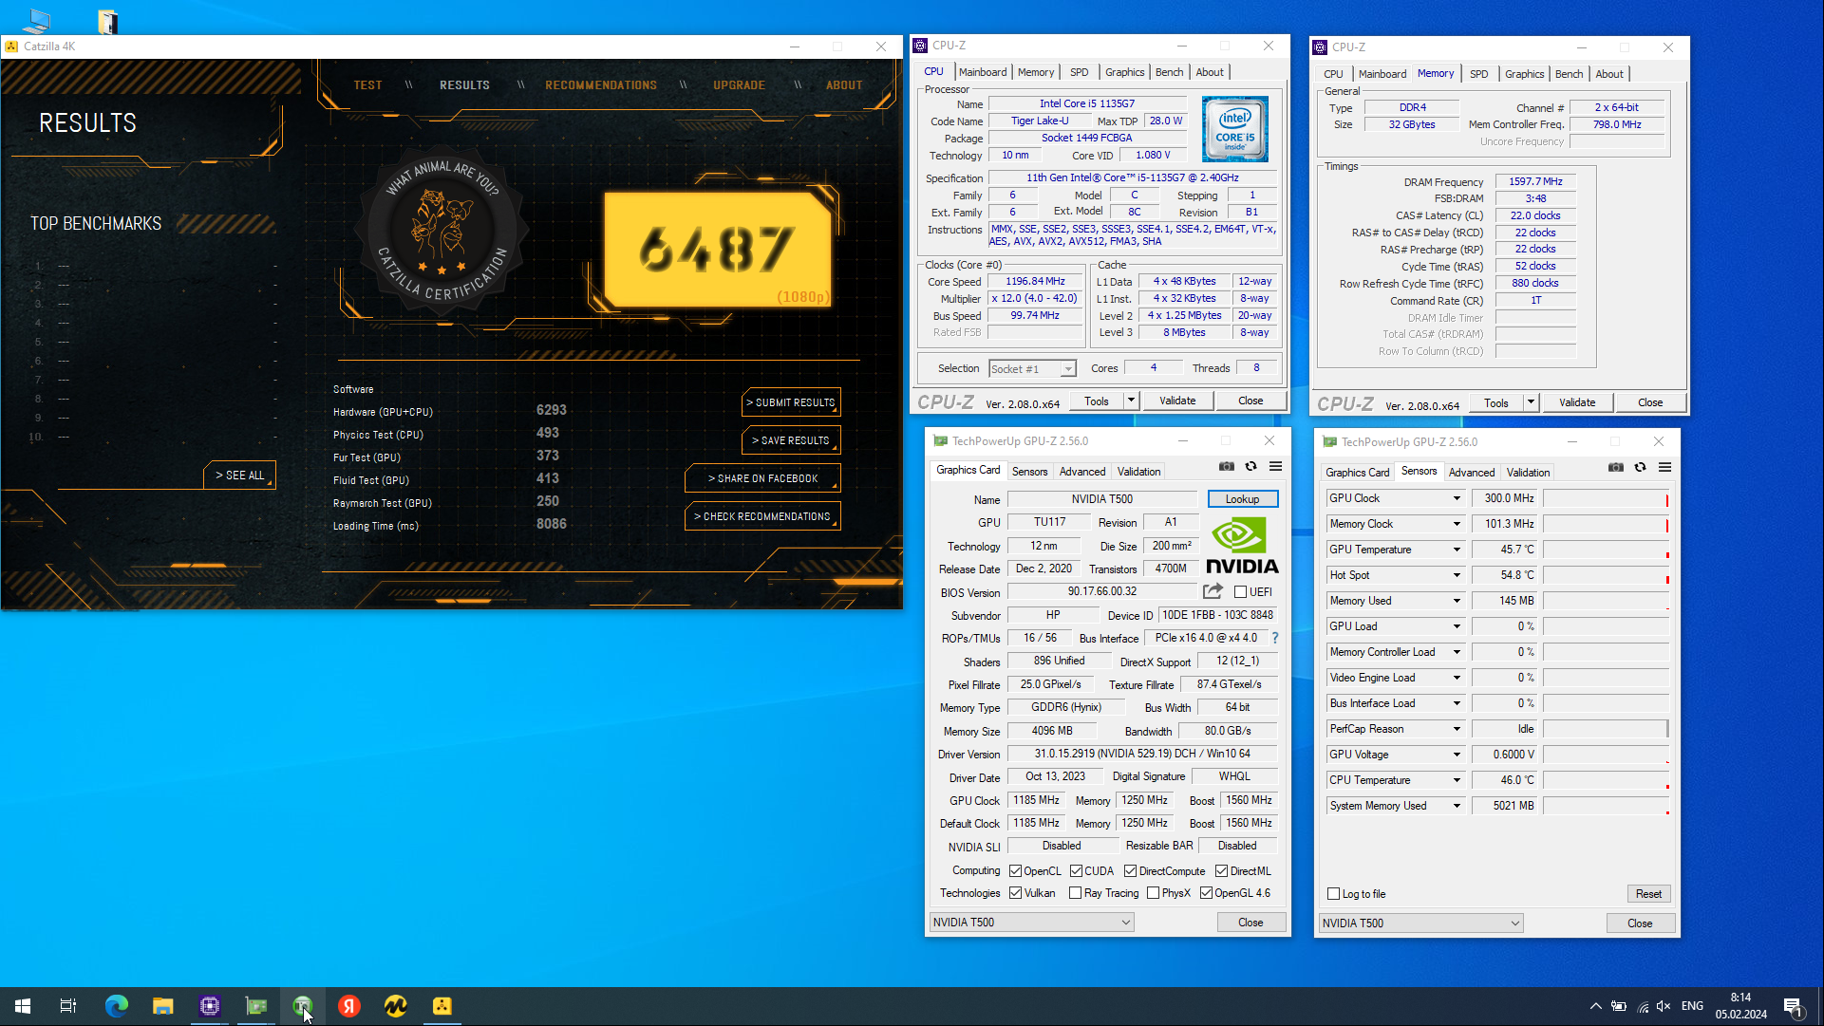Click battery icon in system tray
1824x1026 pixels.
(1619, 1006)
